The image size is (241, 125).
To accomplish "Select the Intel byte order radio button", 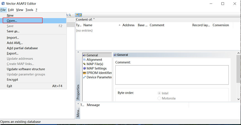I will tap(159, 93).
